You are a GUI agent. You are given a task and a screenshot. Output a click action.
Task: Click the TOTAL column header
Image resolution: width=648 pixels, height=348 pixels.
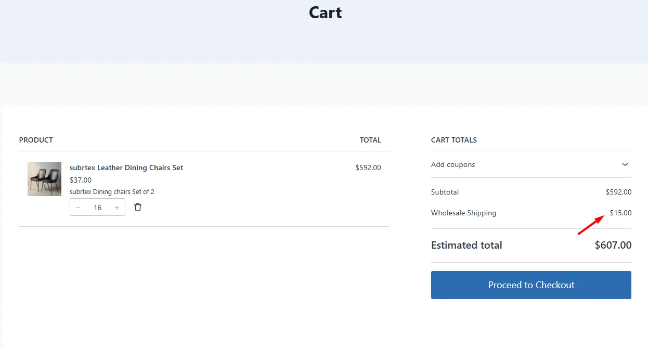(370, 140)
